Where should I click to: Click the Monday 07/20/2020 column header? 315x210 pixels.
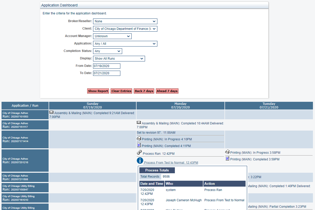coord(181,106)
